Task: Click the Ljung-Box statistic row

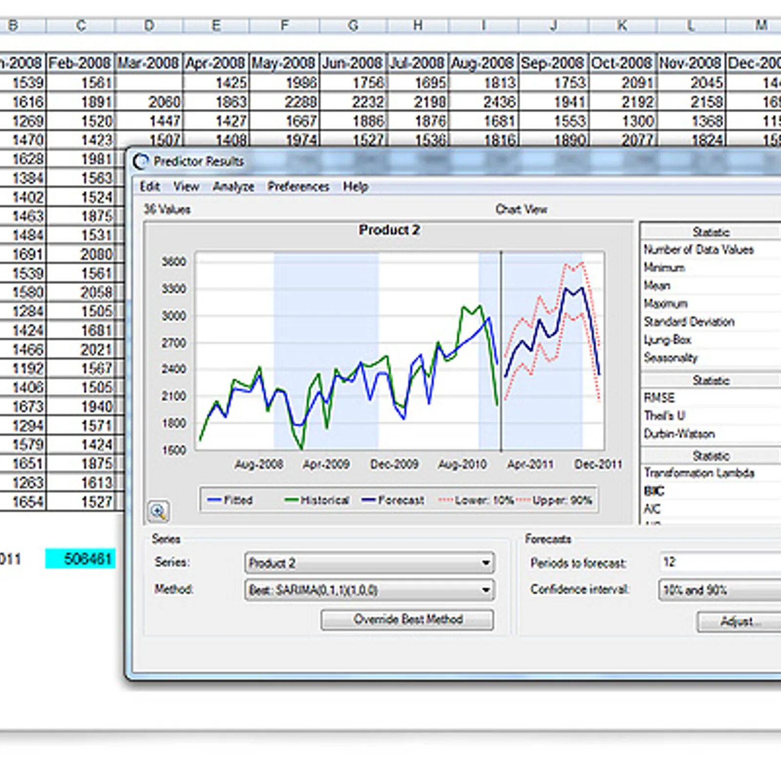Action: (x=710, y=340)
